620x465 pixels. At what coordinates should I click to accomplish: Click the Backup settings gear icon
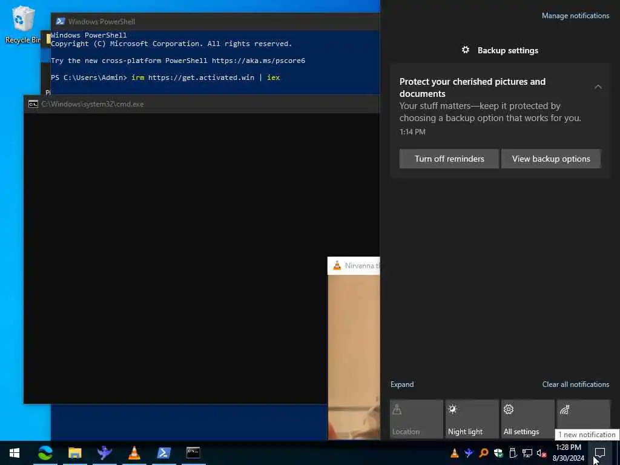click(466, 50)
